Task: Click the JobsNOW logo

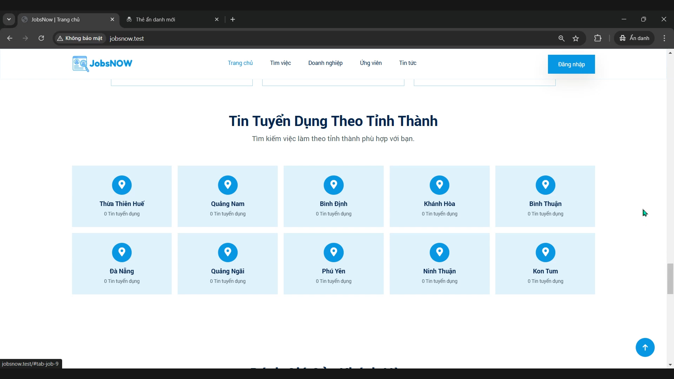Action: click(103, 64)
